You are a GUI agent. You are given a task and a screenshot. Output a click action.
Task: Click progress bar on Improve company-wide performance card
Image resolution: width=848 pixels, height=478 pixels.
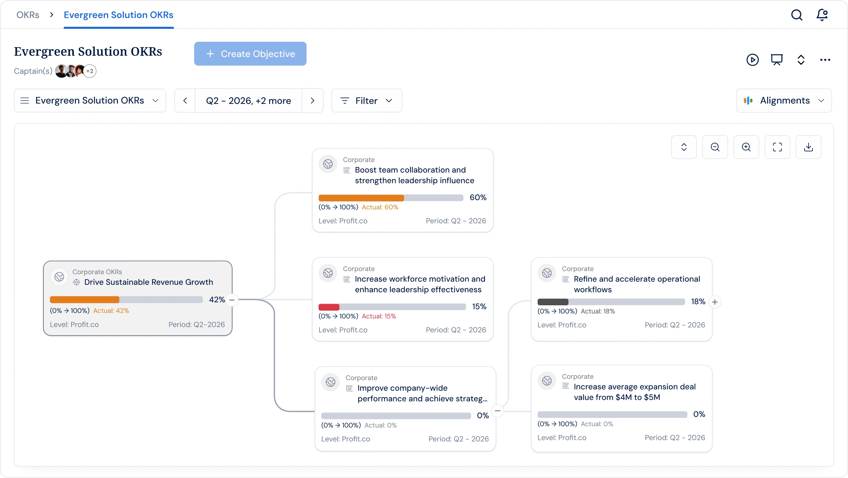[396, 416]
